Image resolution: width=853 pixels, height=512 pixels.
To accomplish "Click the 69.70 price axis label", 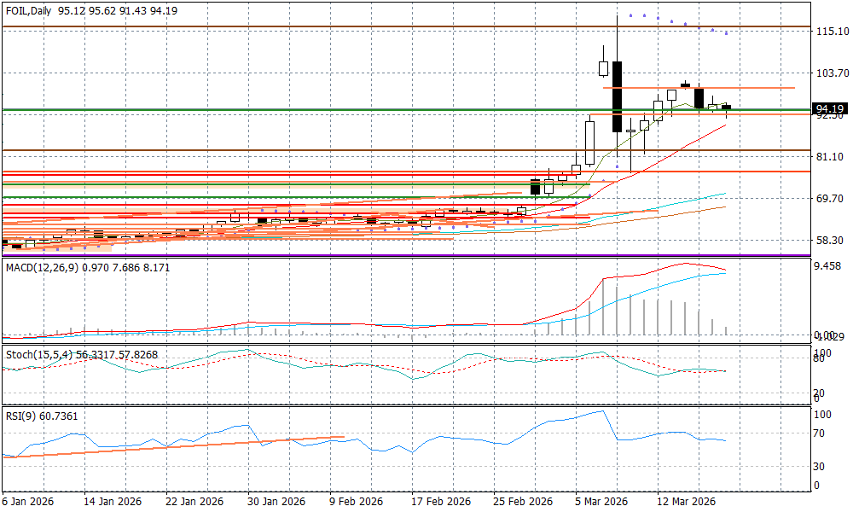I will tap(832, 199).
